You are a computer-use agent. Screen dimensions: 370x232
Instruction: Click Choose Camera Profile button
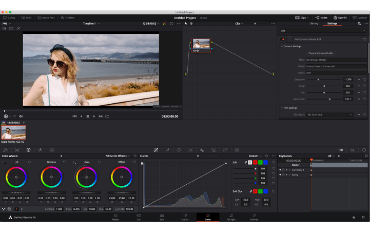pyautogui.click(x=321, y=53)
